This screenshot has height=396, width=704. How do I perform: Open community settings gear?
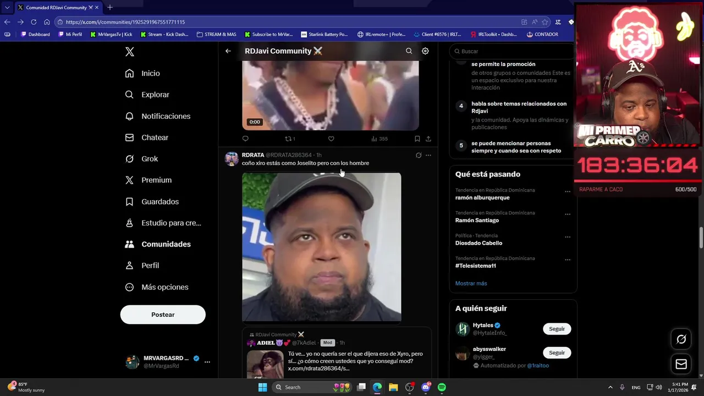tap(425, 51)
